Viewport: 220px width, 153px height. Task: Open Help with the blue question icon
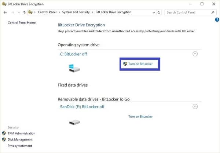(217, 20)
